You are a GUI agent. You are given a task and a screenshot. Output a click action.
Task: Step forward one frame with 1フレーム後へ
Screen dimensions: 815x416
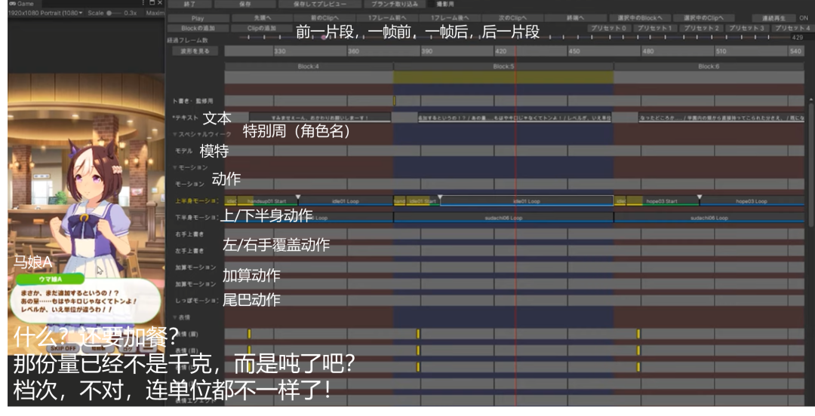450,18
